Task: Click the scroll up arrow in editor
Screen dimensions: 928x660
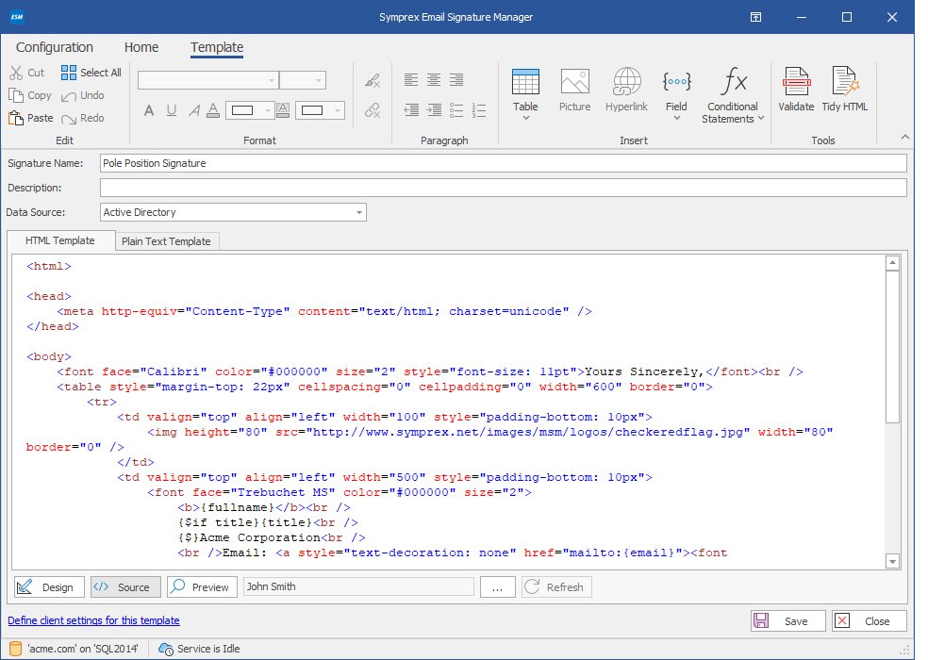Action: (892, 263)
